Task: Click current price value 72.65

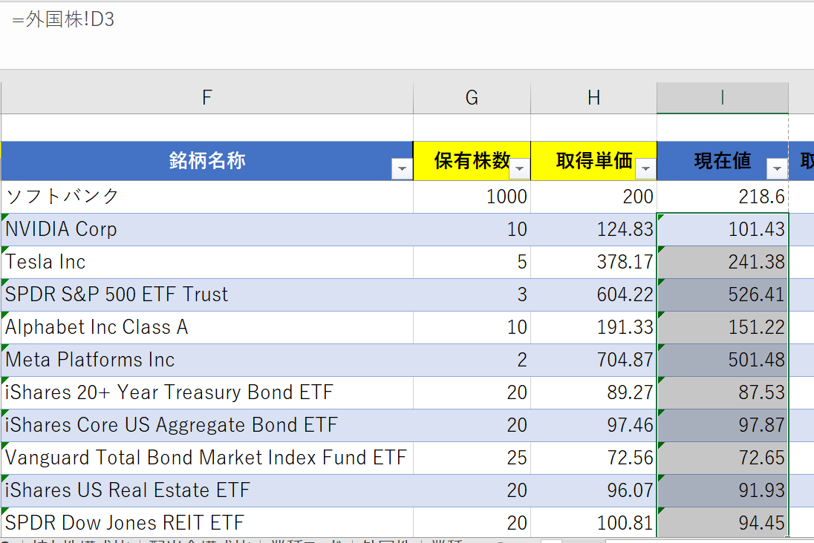Action: point(723,458)
